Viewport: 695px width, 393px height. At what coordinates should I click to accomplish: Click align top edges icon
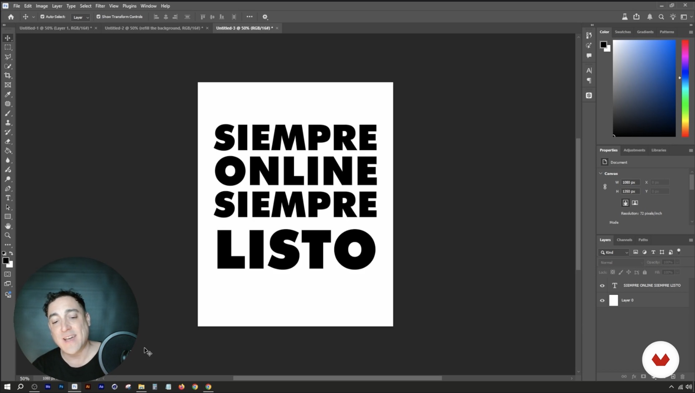tap(203, 17)
